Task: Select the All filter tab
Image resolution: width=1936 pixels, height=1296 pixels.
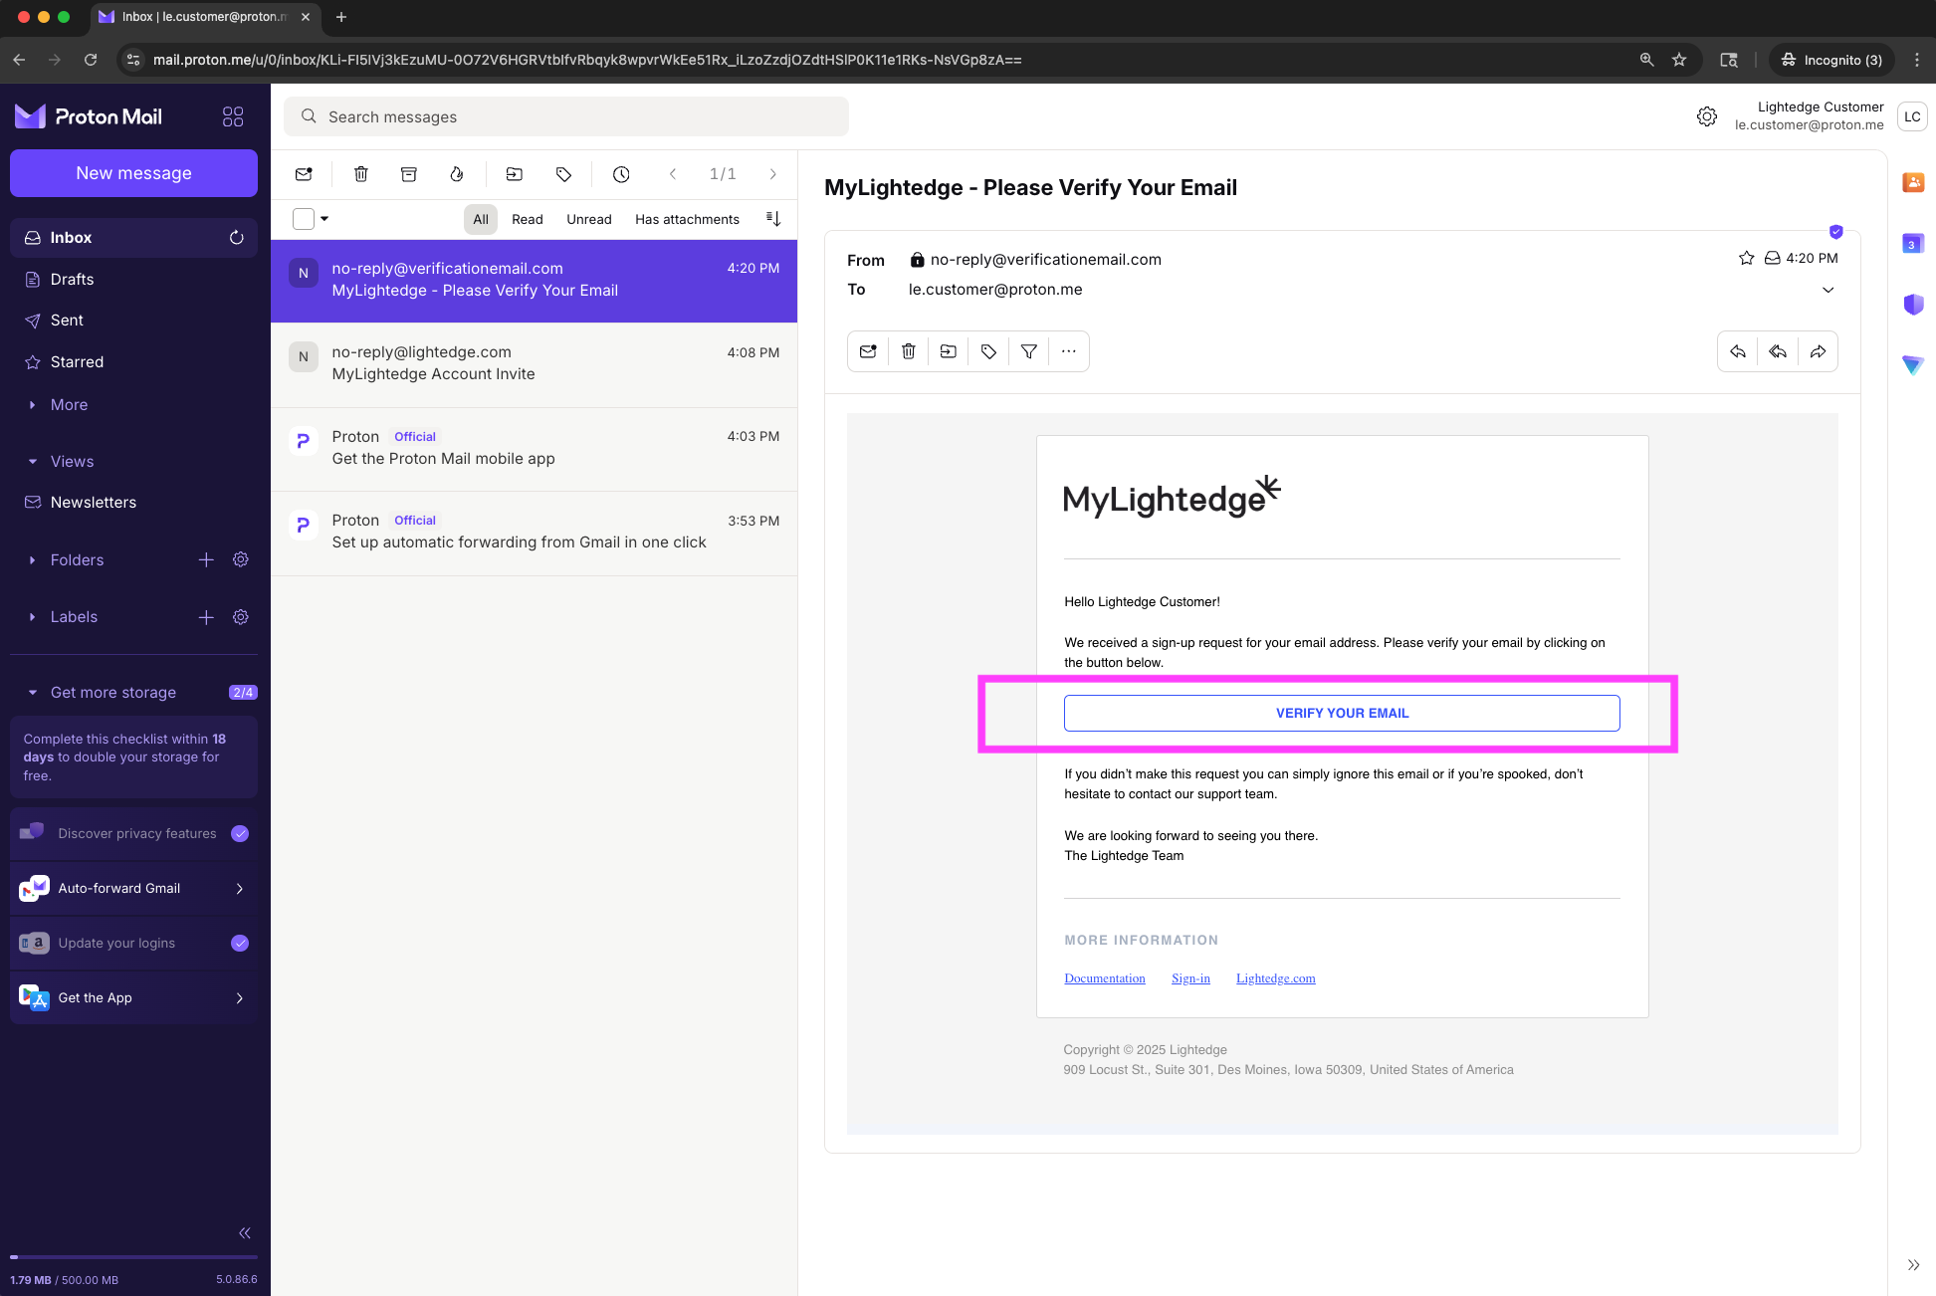Action: point(481,219)
